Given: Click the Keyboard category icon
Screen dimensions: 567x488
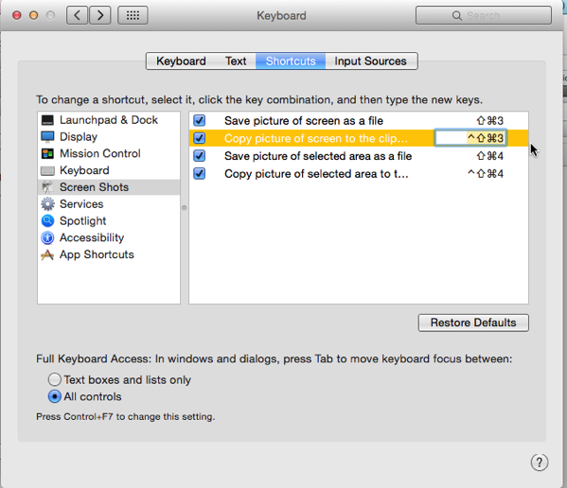Looking at the screenshot, I should 47,170.
